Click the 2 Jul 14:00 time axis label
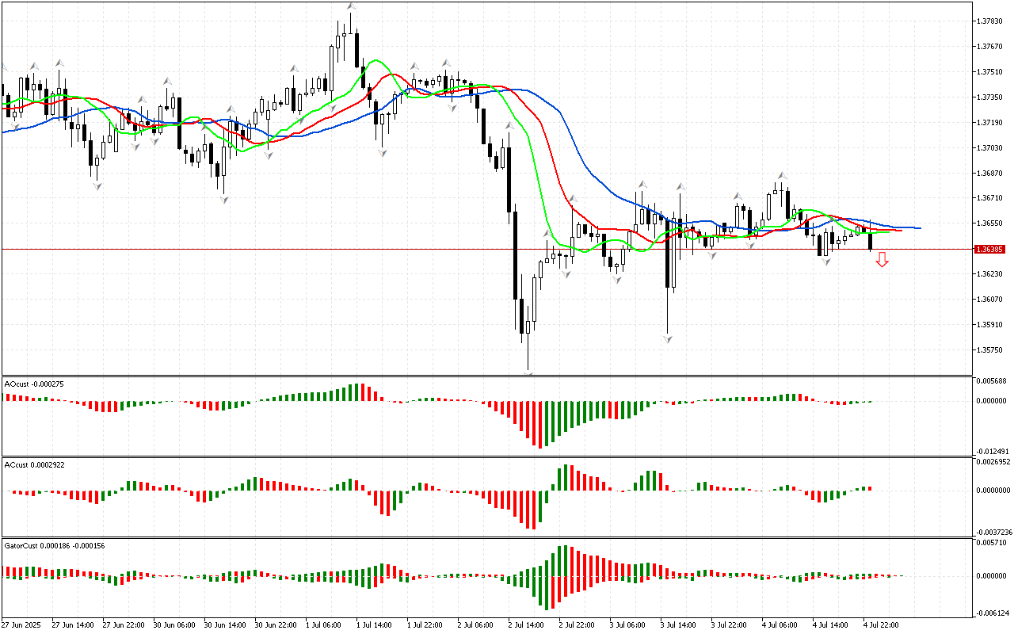Image resolution: width=1014 pixels, height=634 pixels. tap(526, 624)
